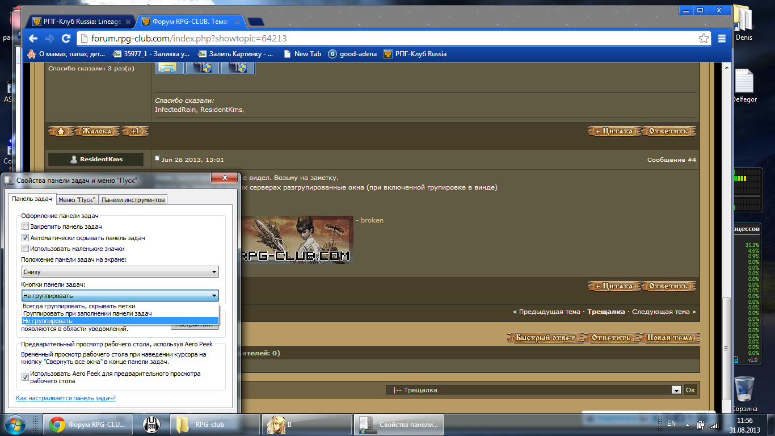Image resolution: width=775 pixels, height=436 pixels.
Task: Open the РПГ-Клуб Russia bookmark
Action: (415, 54)
